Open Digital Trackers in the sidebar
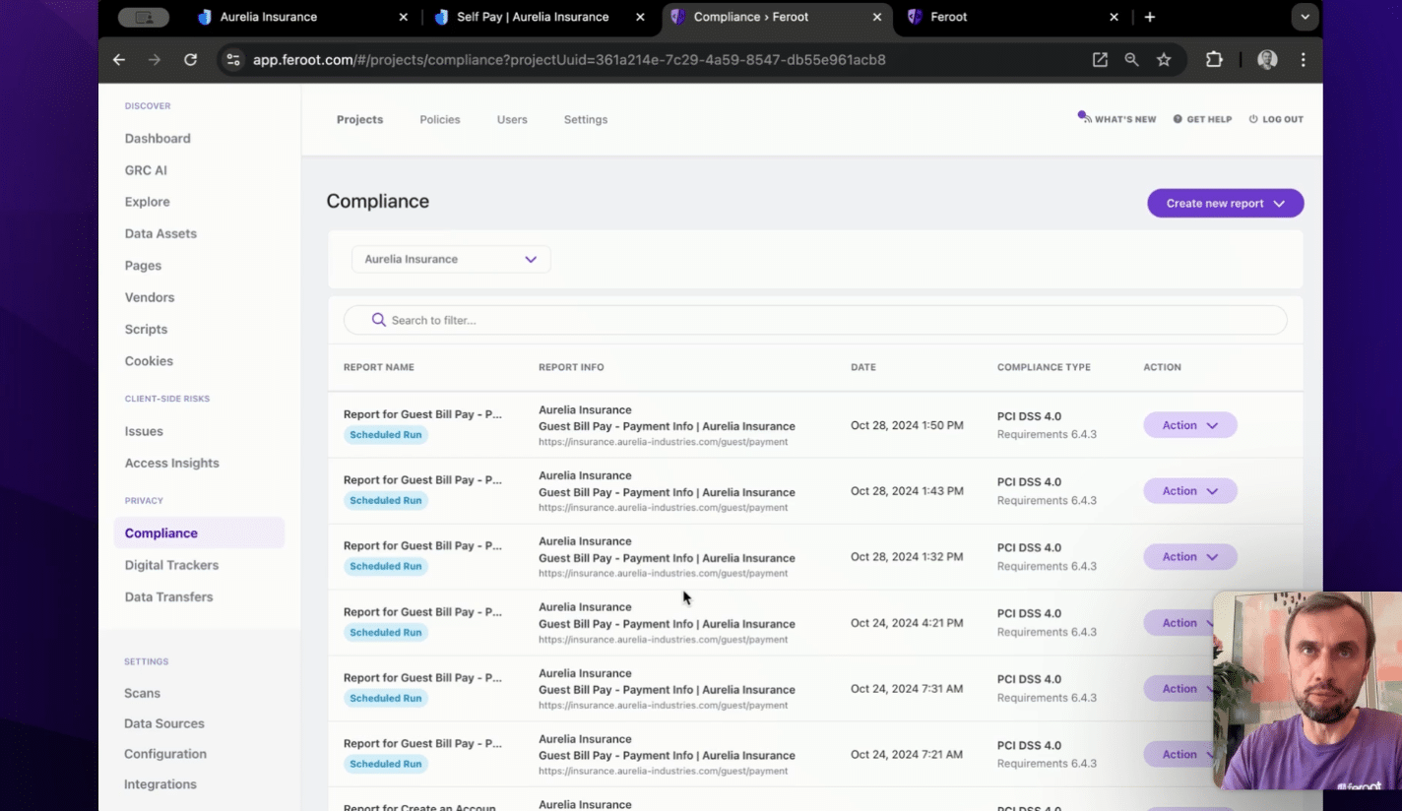This screenshot has height=811, width=1402. point(173,564)
